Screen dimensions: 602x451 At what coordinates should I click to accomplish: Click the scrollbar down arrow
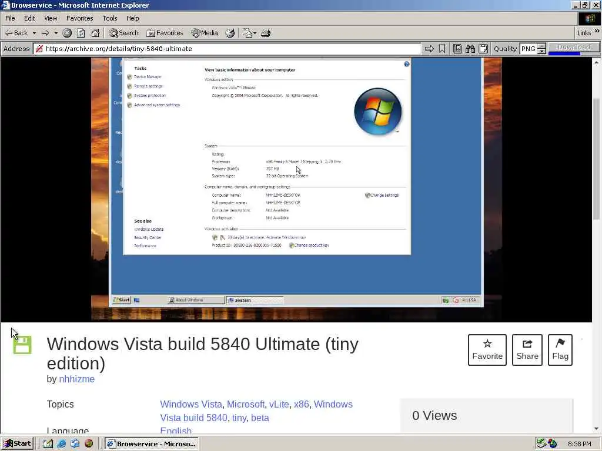pyautogui.click(x=596, y=429)
